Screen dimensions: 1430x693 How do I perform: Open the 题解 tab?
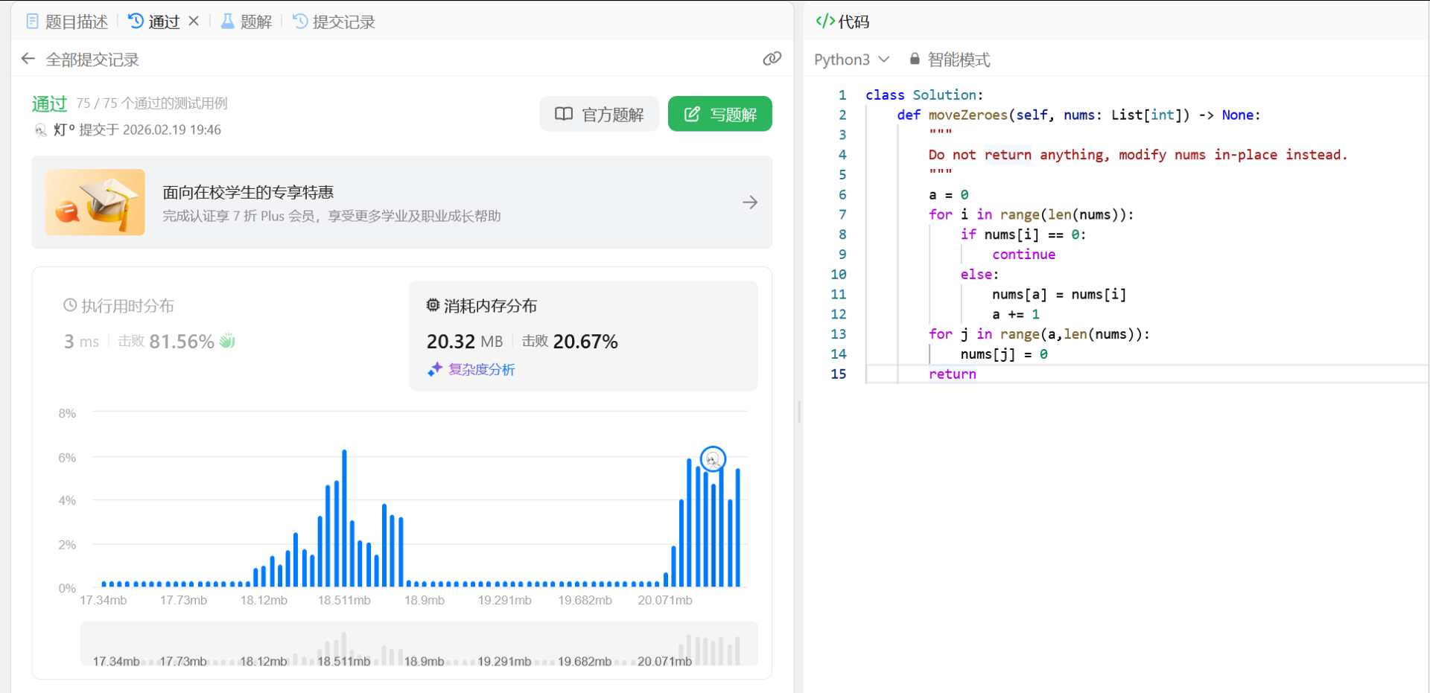pyautogui.click(x=247, y=22)
